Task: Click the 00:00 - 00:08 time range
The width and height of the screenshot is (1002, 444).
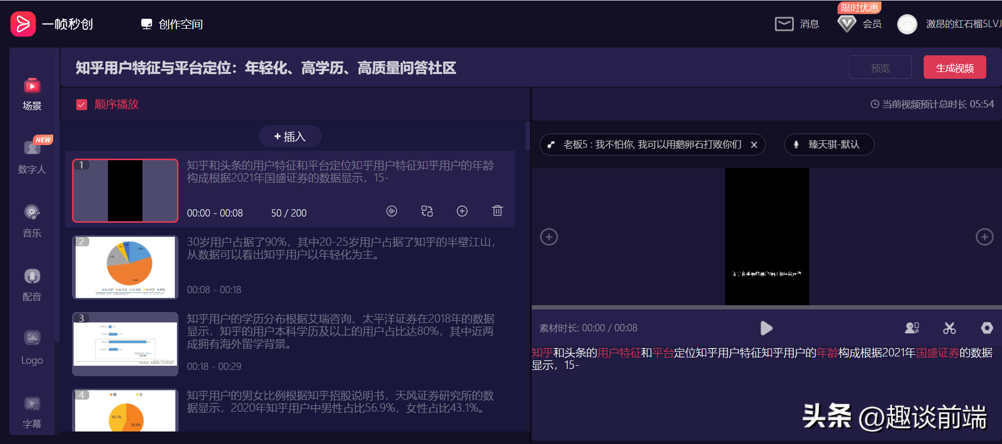Action: [x=215, y=213]
